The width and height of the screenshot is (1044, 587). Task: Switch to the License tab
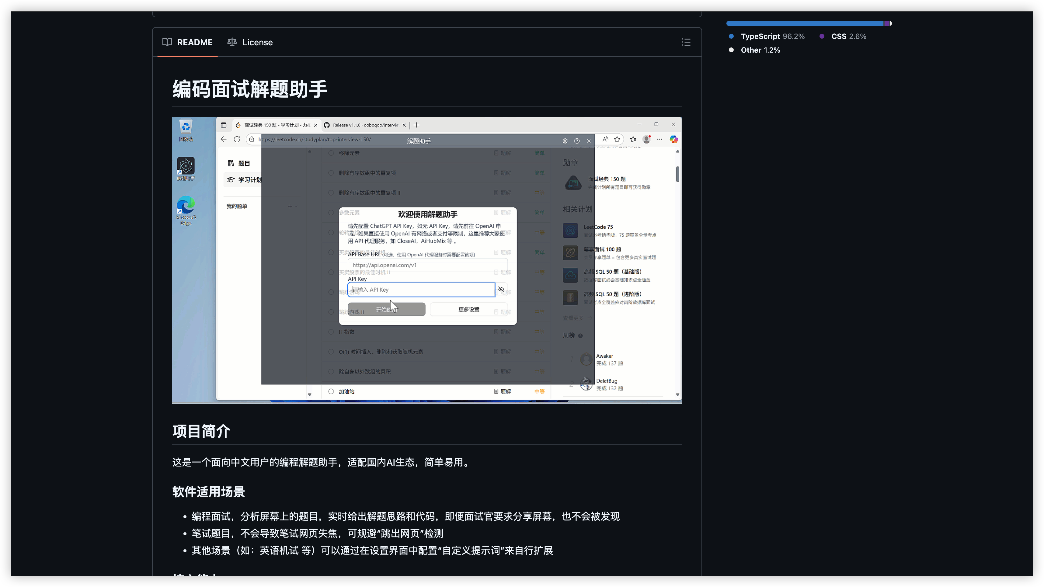coord(250,42)
